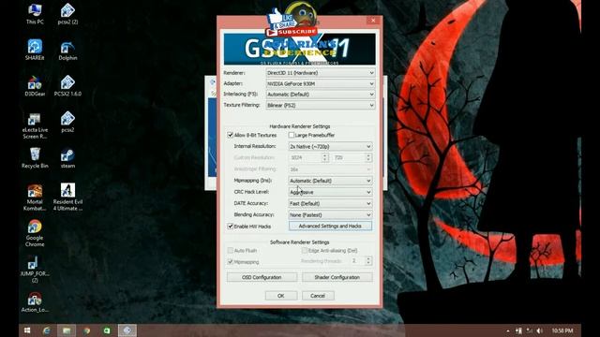Viewport: 600px width, 337px height.
Task: Open Internet Explorer from the taskbar
Action: coord(47,330)
